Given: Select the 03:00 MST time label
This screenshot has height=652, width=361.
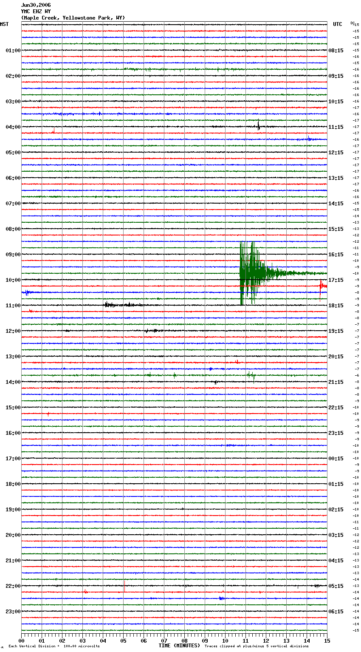Looking at the screenshot, I should (13, 102).
